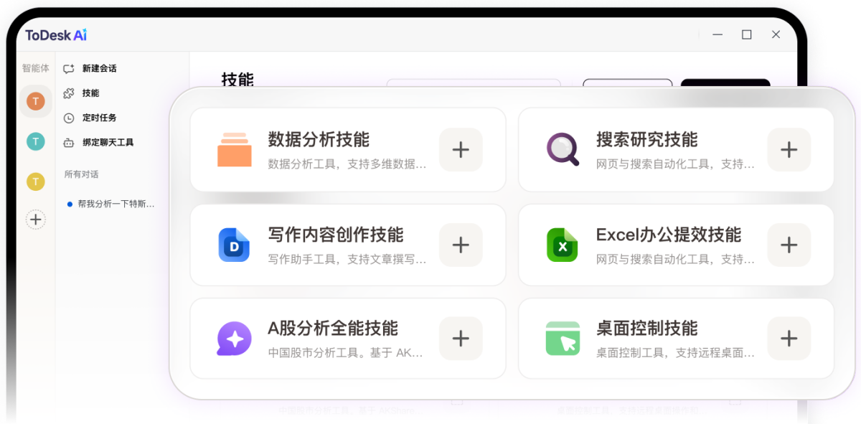Viewport: 861px width, 424px height.
Task: Click the 技能 page heading
Action: pos(237,79)
